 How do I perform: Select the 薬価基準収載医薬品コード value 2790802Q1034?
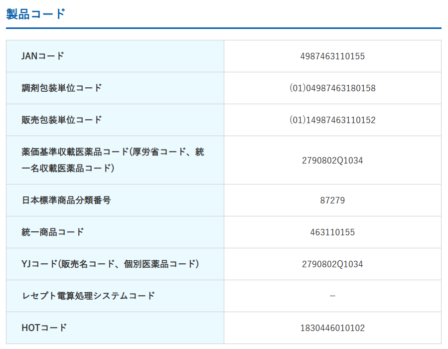332,161
